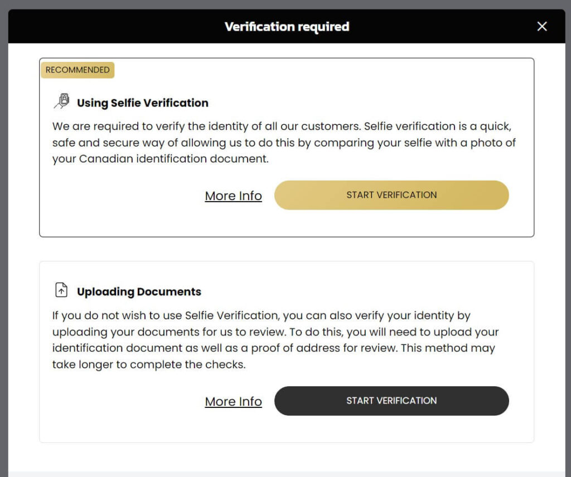Start verification by uploading documents
Image resolution: width=571 pixels, height=477 pixels.
point(391,401)
